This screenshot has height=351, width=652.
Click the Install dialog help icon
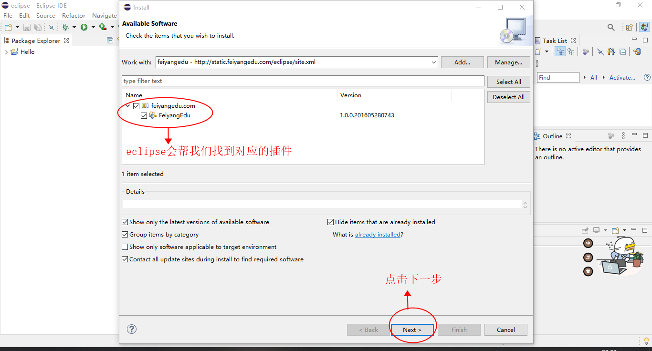pos(132,329)
